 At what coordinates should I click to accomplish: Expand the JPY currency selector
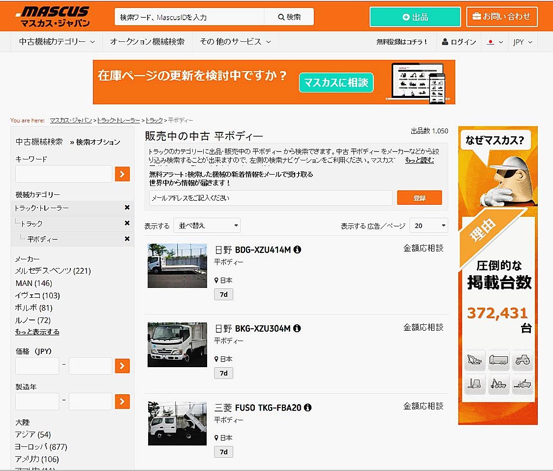click(x=522, y=42)
